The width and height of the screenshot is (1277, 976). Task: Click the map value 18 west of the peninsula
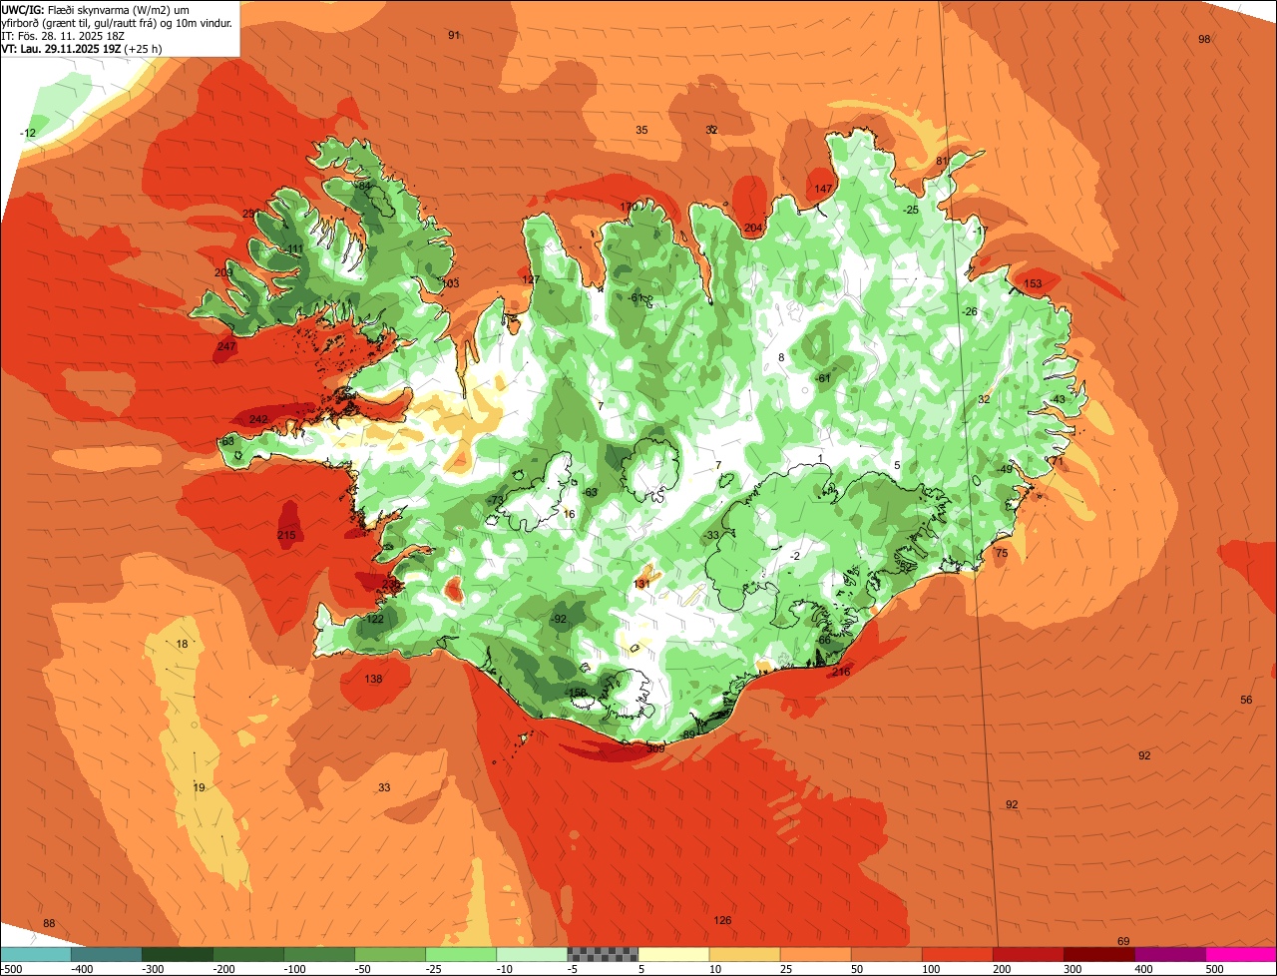coord(182,644)
